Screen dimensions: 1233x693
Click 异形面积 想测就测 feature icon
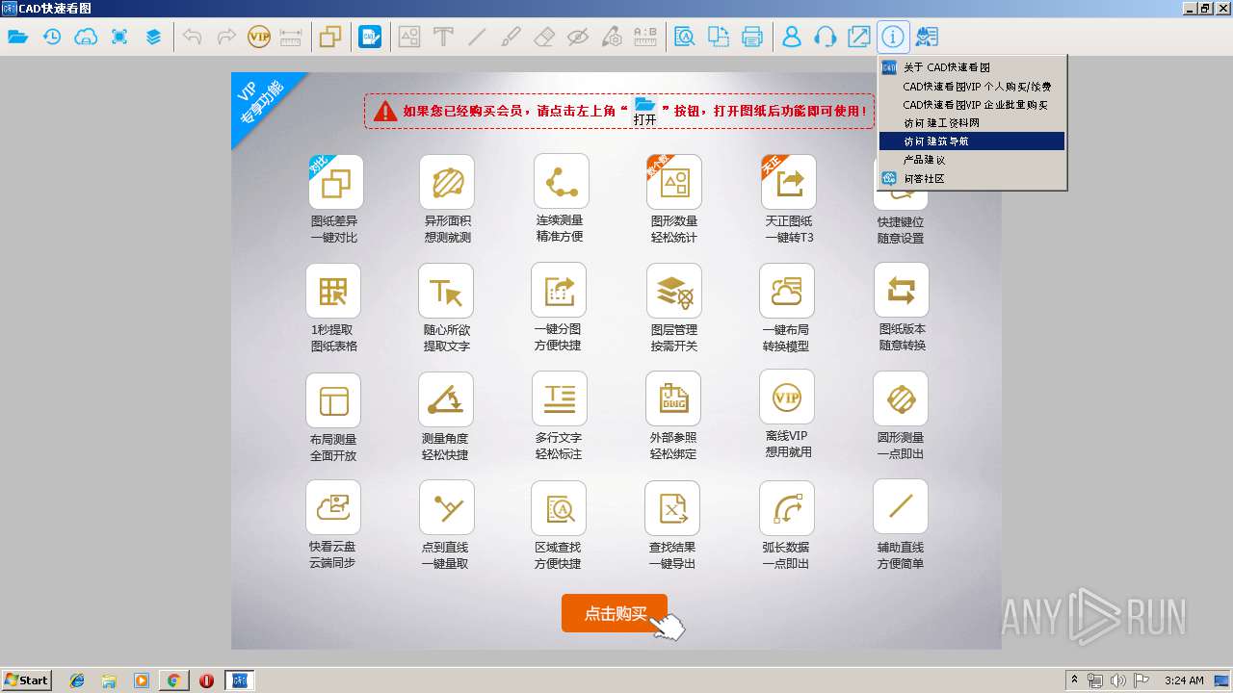[447, 182]
